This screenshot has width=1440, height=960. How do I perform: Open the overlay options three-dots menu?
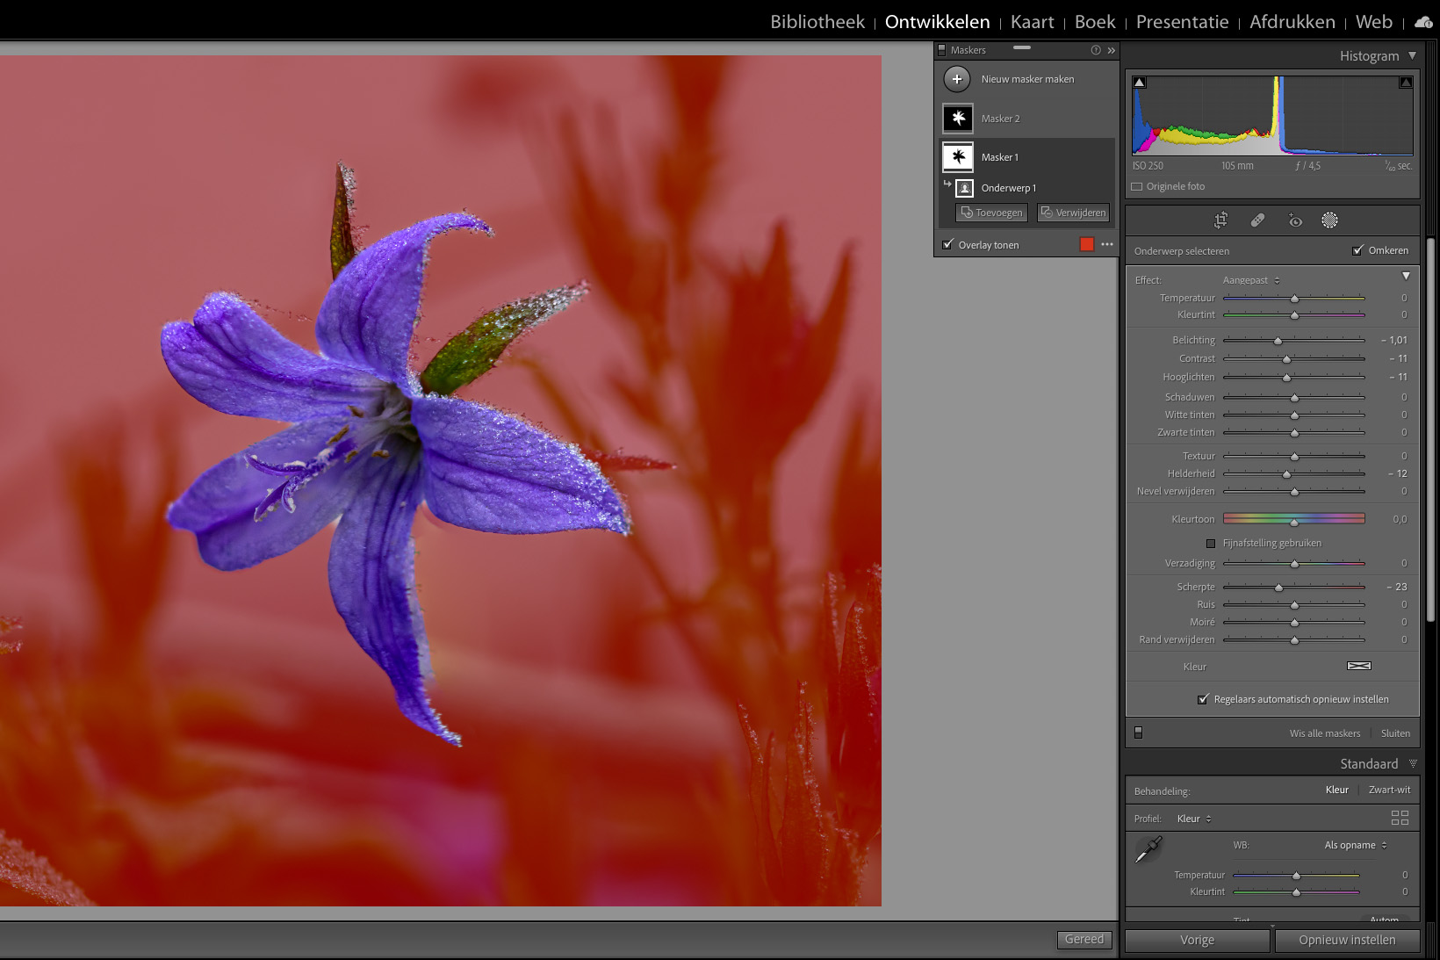click(x=1107, y=244)
